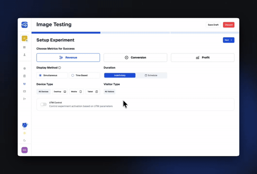The image size is (257, 174).
Task: Click the 'Device Type' label
Action: pos(45,84)
